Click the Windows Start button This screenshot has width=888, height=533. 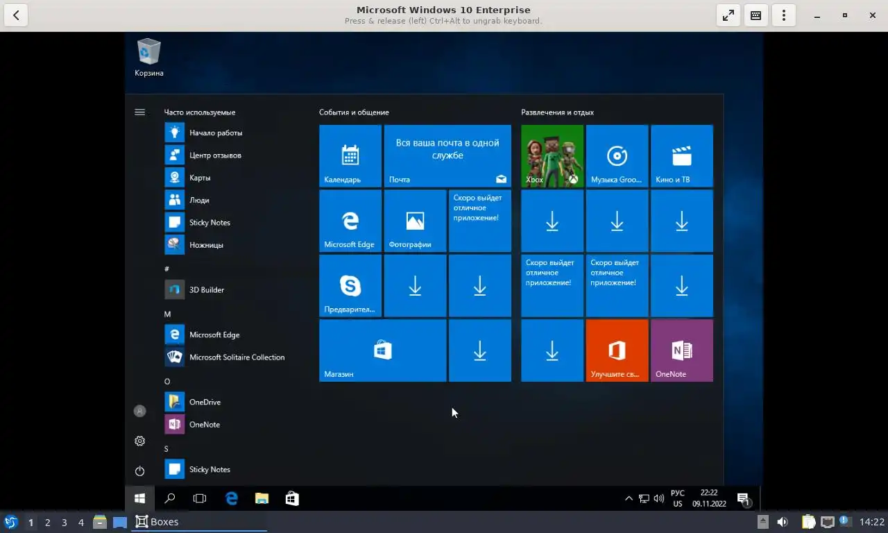pyautogui.click(x=139, y=498)
